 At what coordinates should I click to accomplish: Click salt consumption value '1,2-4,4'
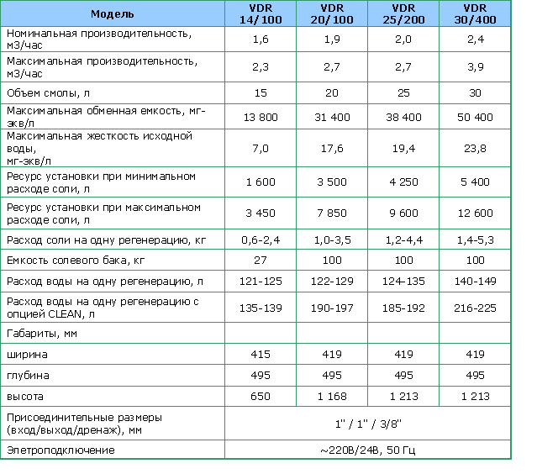pos(403,240)
